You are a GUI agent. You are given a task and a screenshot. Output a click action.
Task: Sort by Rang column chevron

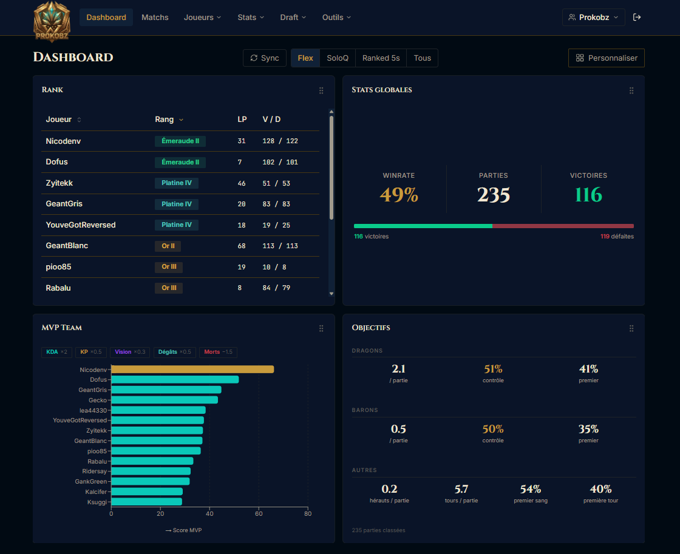182,120
